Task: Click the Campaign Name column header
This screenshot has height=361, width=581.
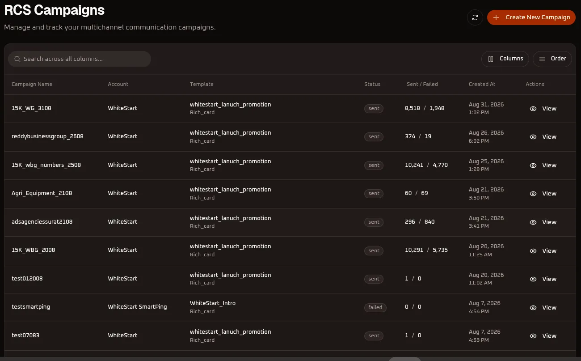Action: tap(32, 84)
